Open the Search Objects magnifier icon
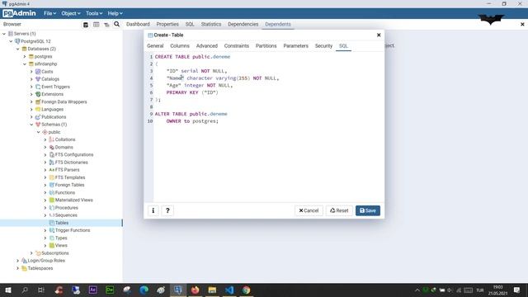Viewport: 528px width, 297px height. coord(116,24)
